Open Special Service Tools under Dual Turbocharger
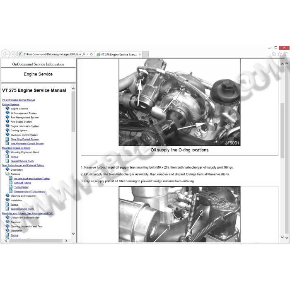Screen dimensions: 290x290 click(22, 209)
